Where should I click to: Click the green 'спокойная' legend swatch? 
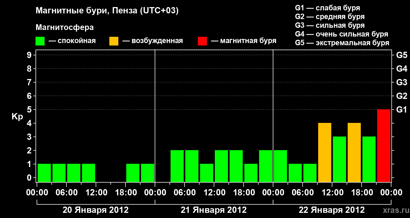coord(40,41)
